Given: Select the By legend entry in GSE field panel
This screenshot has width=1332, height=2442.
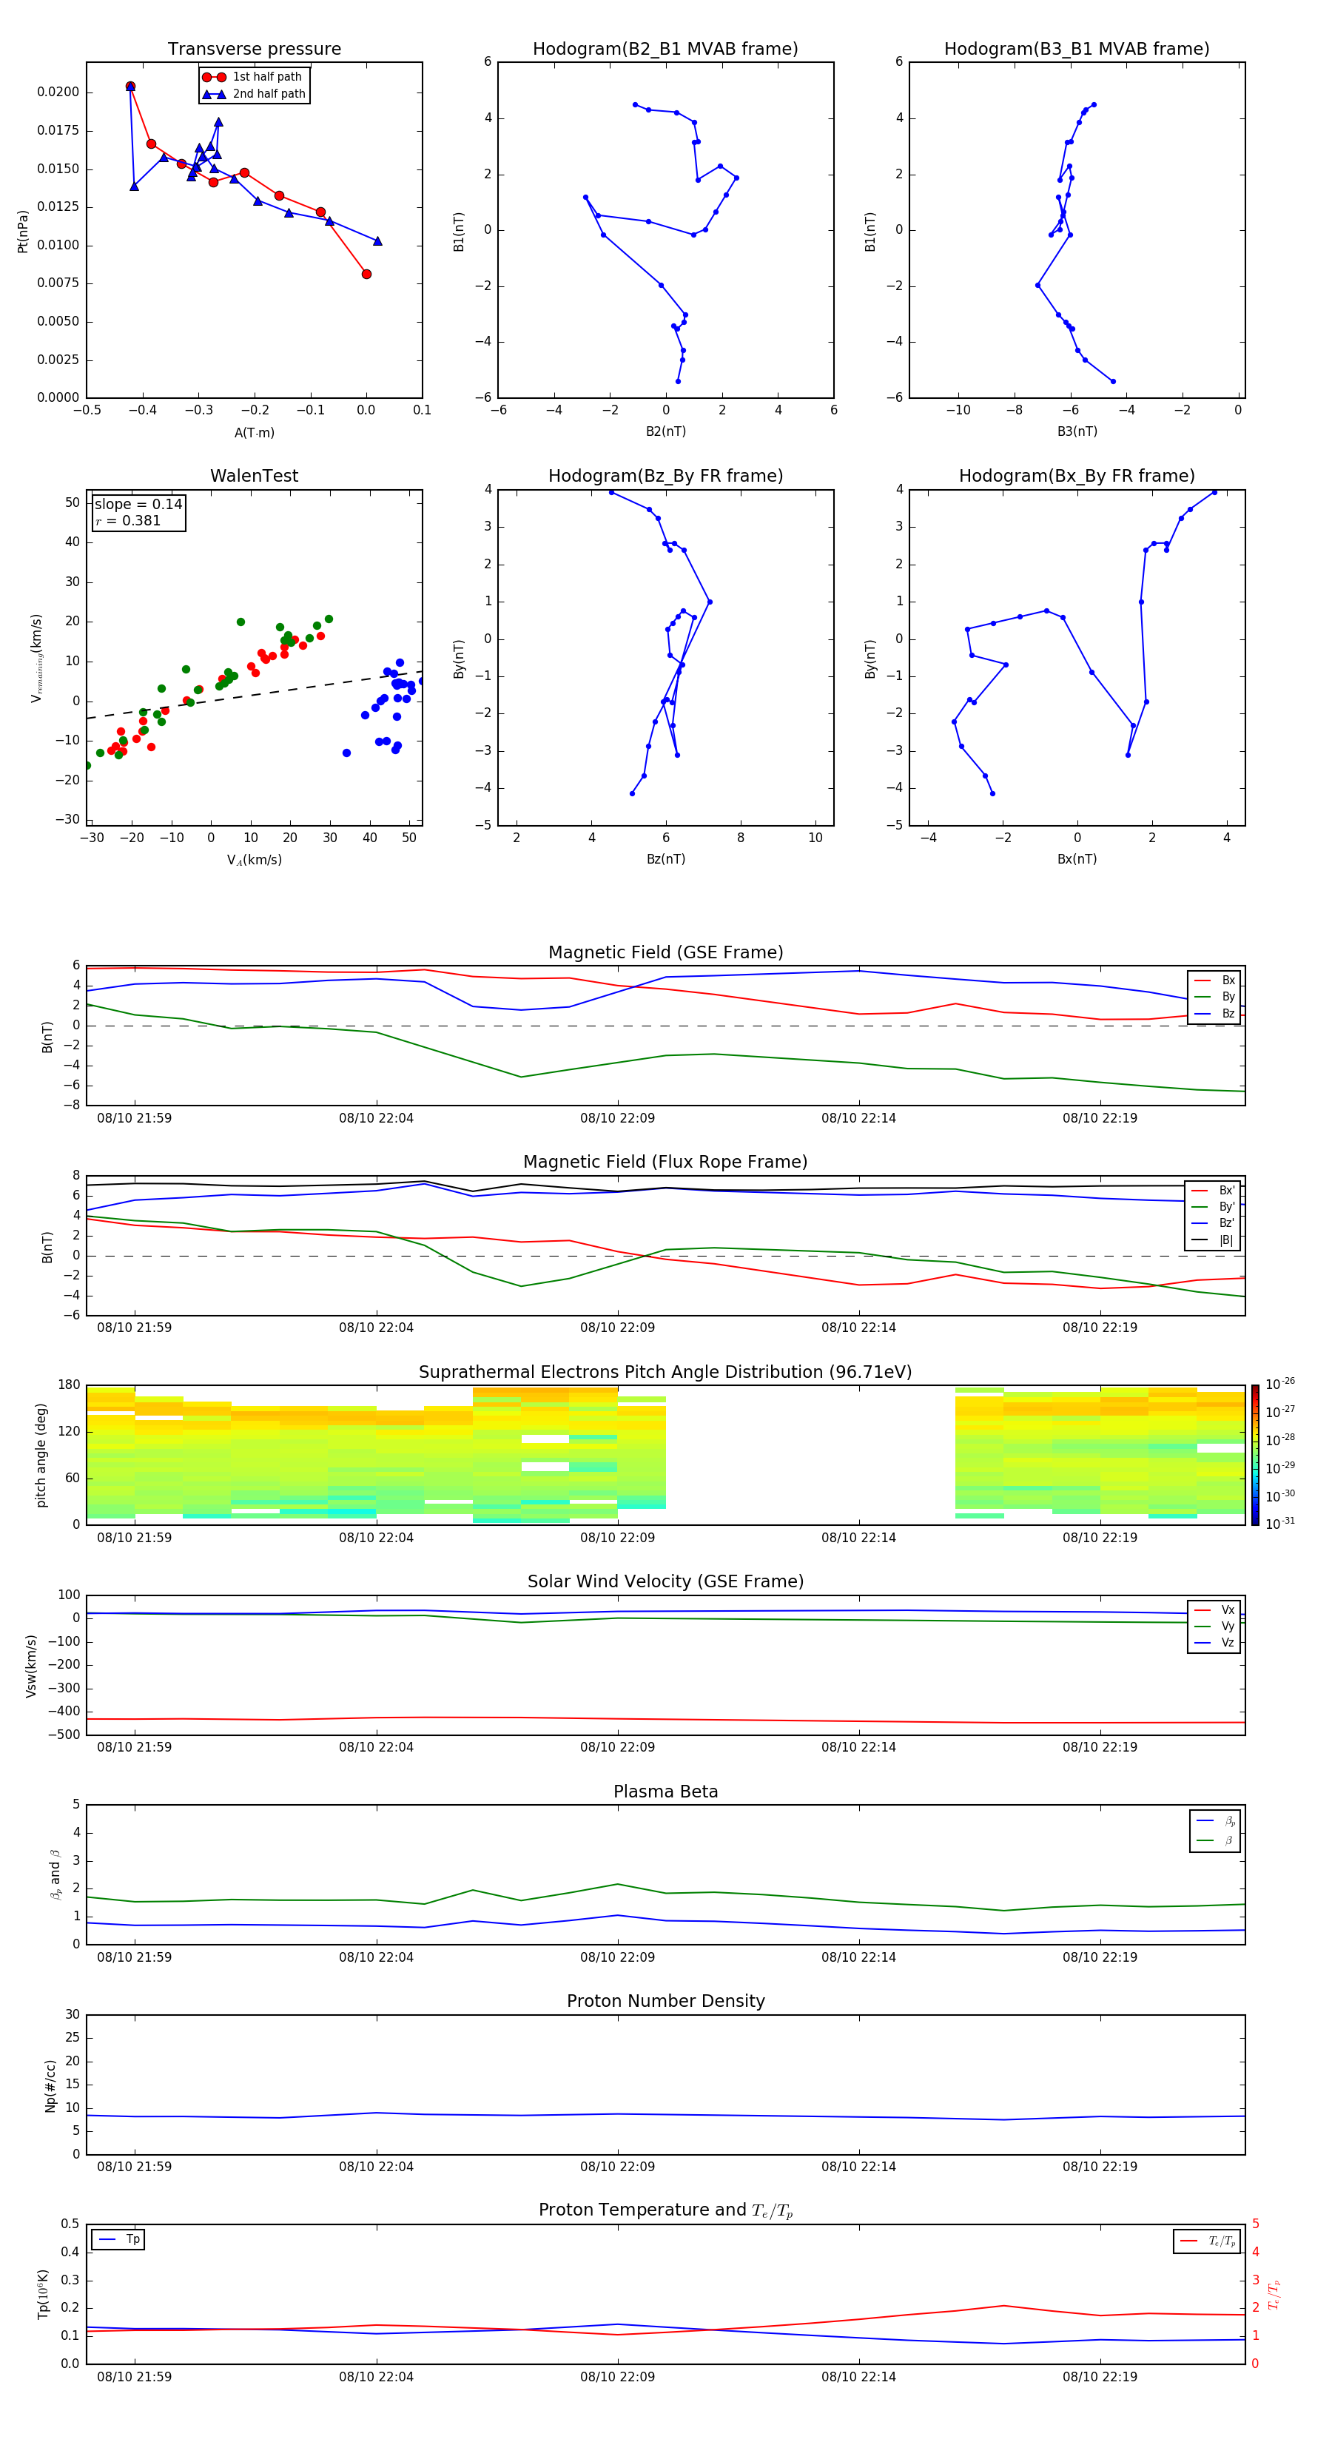Looking at the screenshot, I should [x=1214, y=998].
